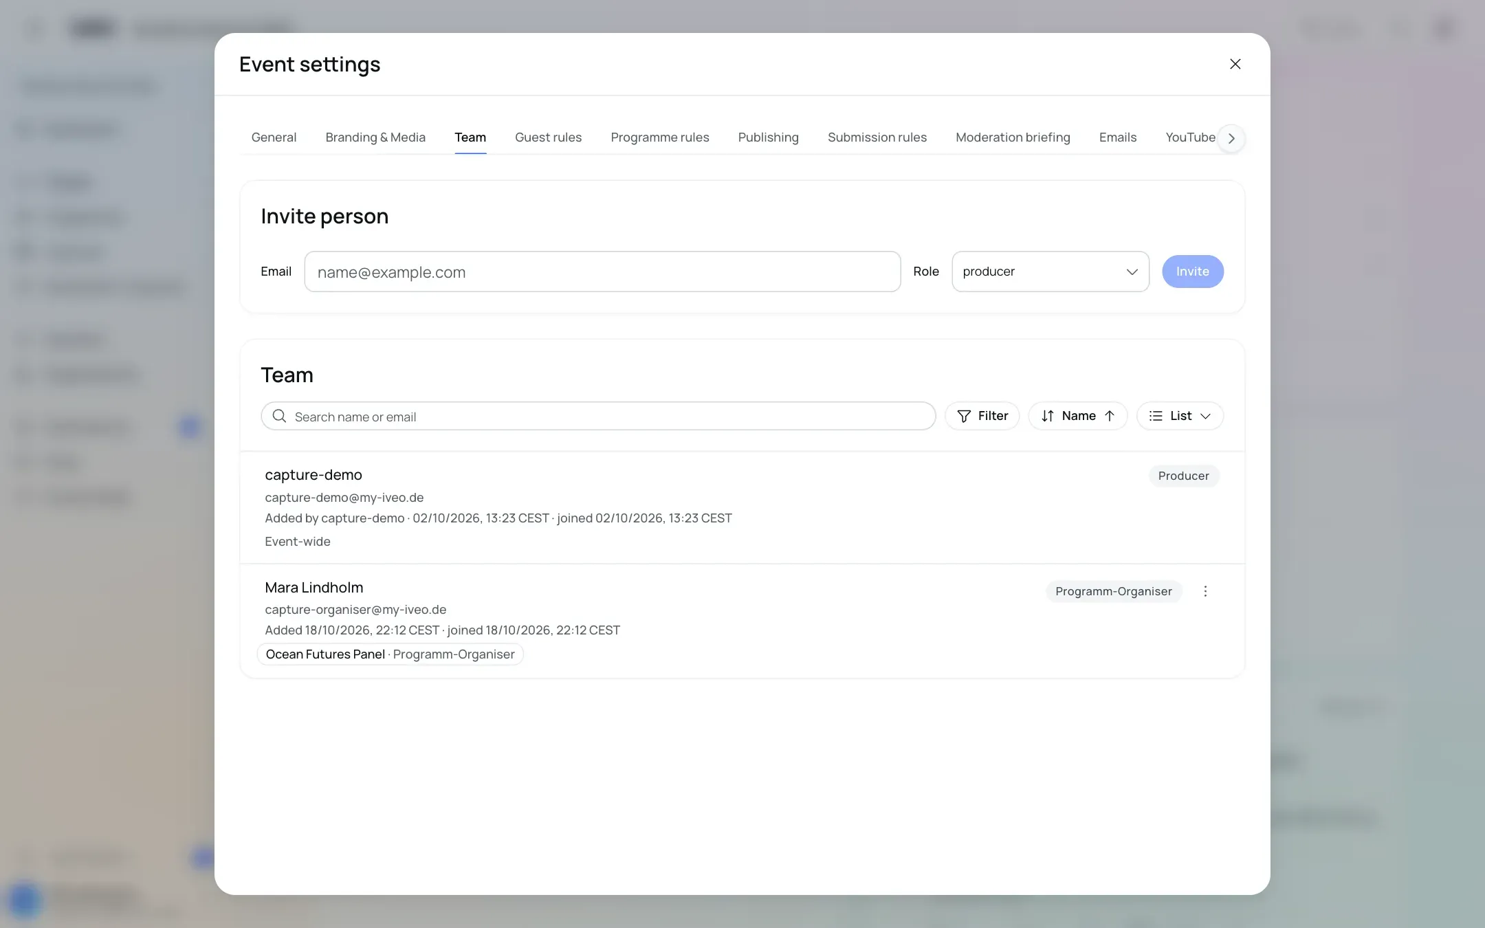1485x928 pixels.
Task: Click the Producer role badge
Action: [1183, 476]
